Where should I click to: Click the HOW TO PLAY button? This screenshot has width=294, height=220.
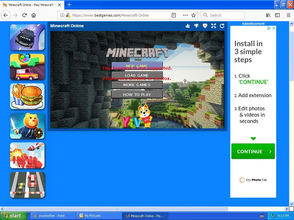click(137, 95)
